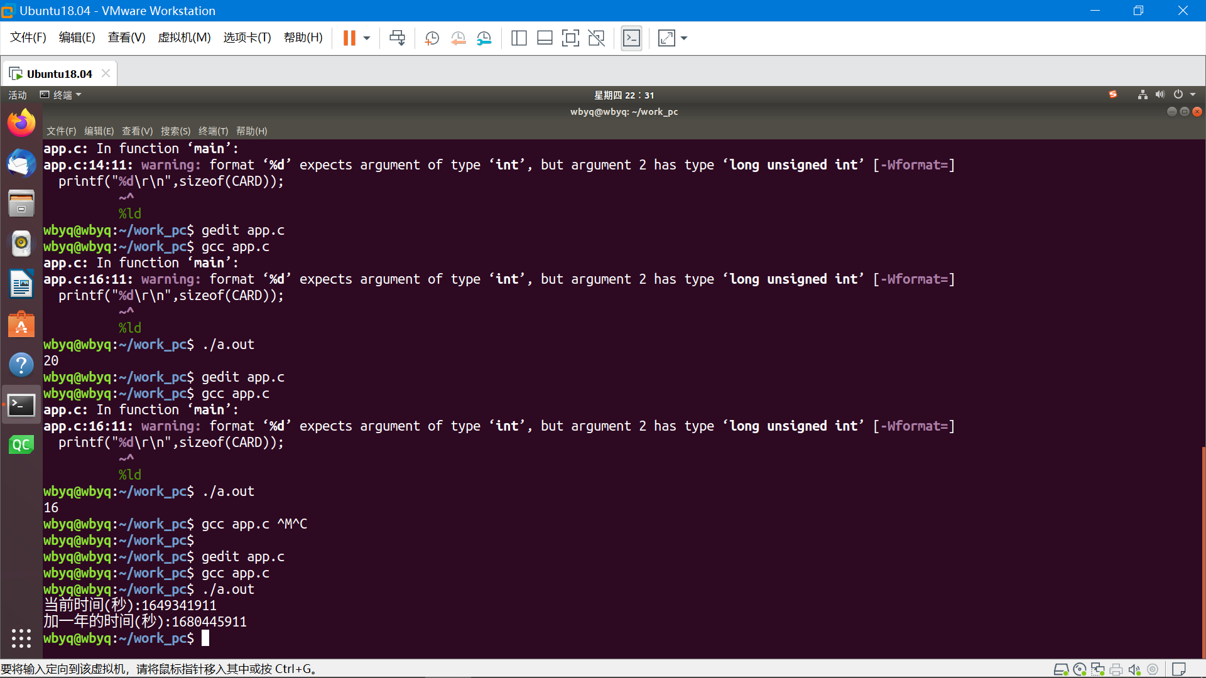The height and width of the screenshot is (678, 1206).
Task: Open the snapshot manager
Action: [x=484, y=38]
